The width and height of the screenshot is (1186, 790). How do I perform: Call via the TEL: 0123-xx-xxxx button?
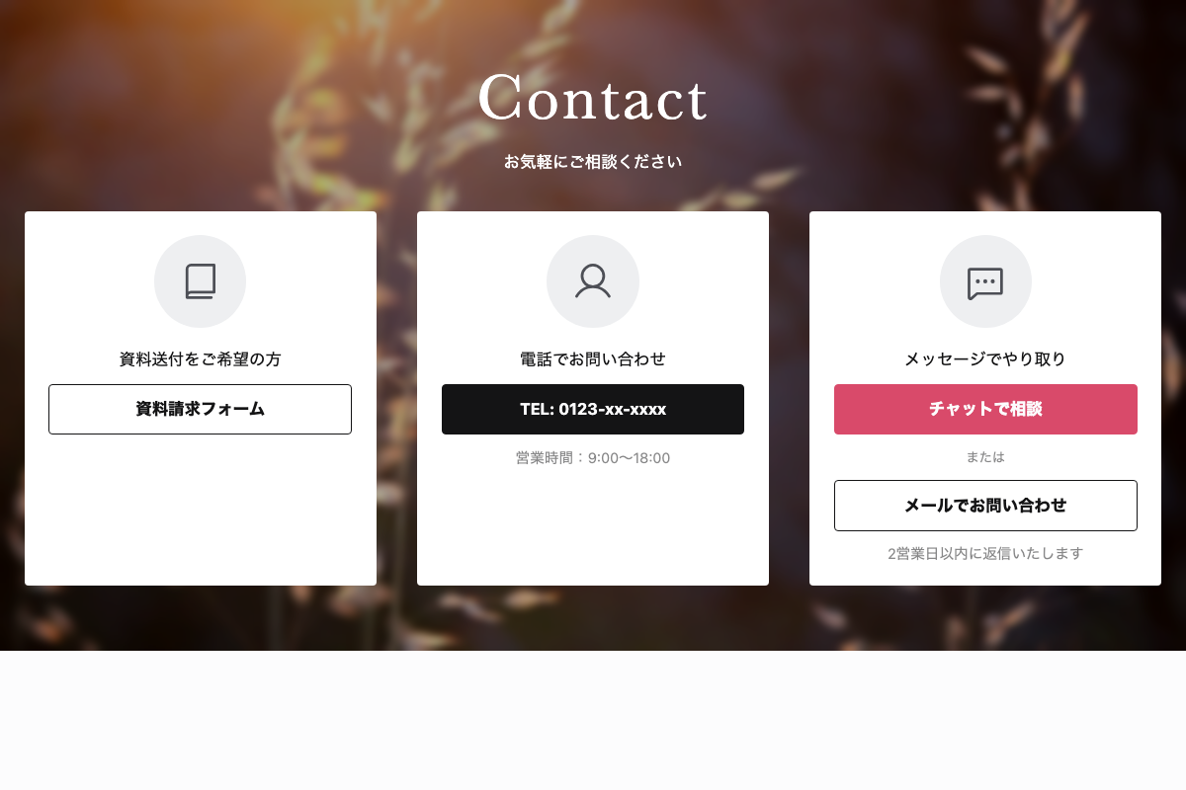(x=593, y=409)
